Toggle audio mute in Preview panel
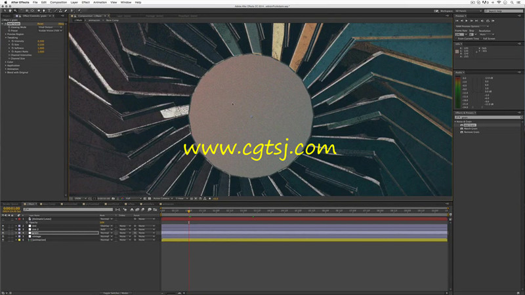This screenshot has height=295, width=525. 482,21
